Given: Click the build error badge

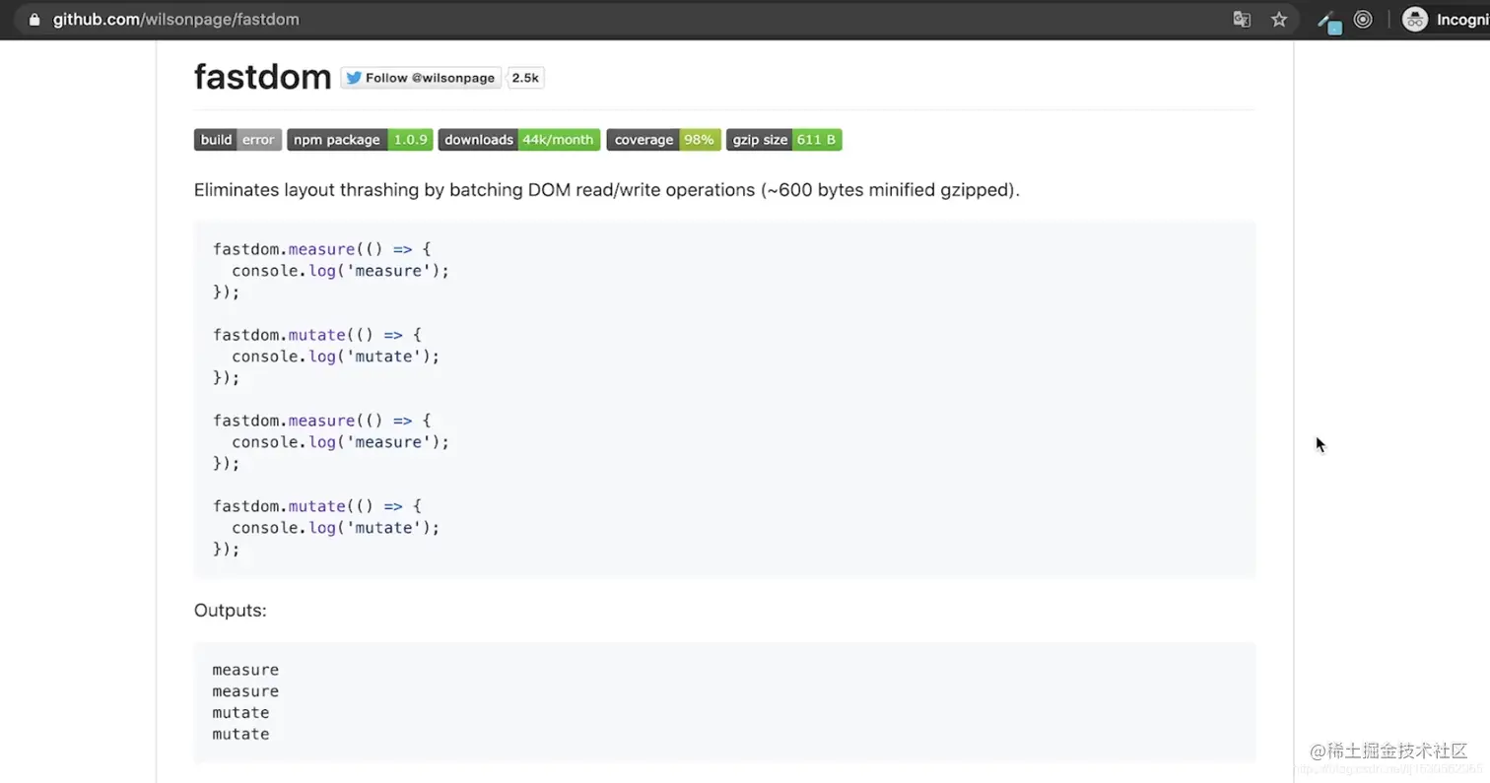Looking at the screenshot, I should pos(237,140).
